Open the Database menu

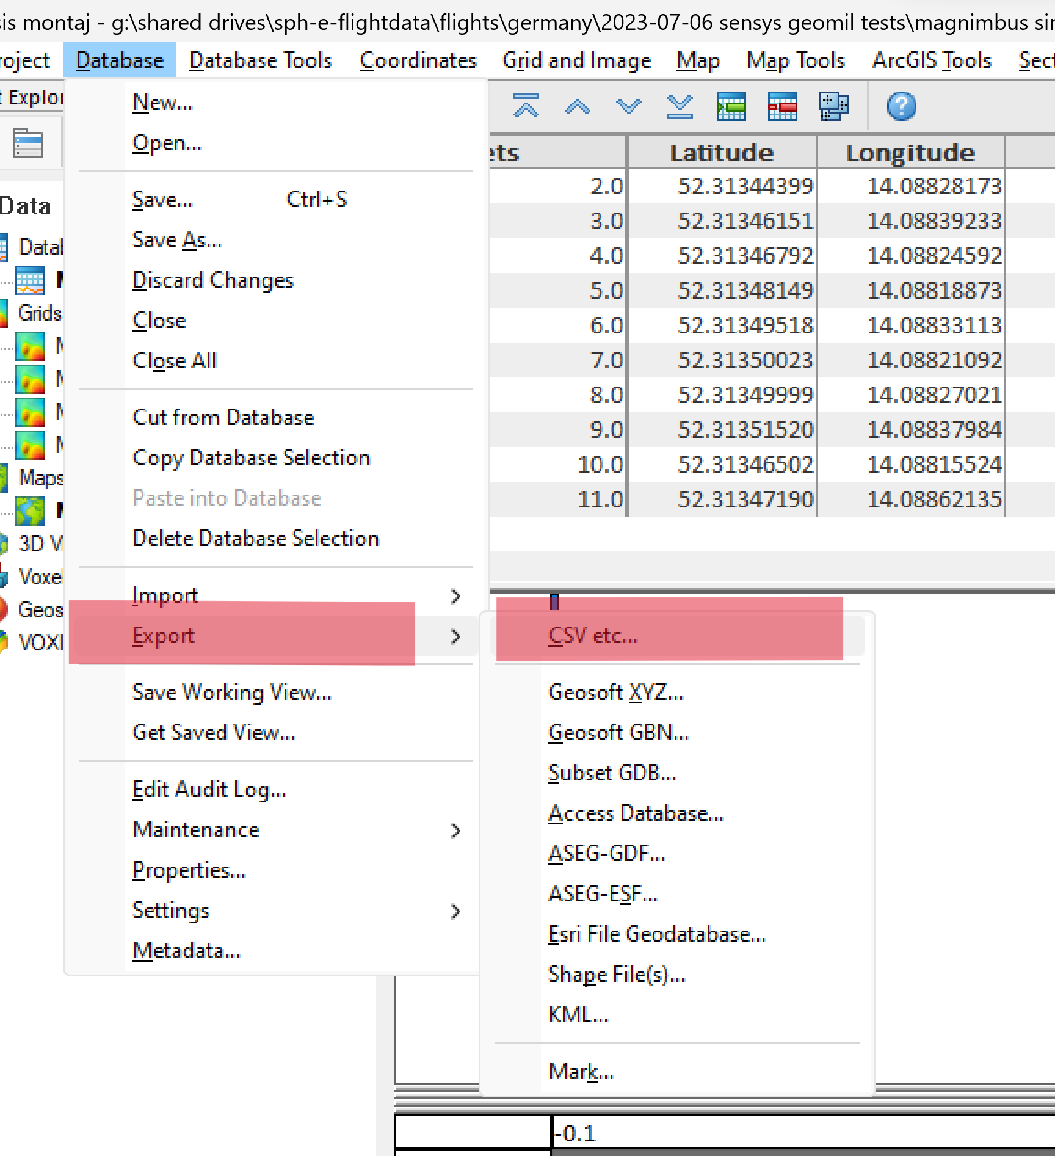120,60
